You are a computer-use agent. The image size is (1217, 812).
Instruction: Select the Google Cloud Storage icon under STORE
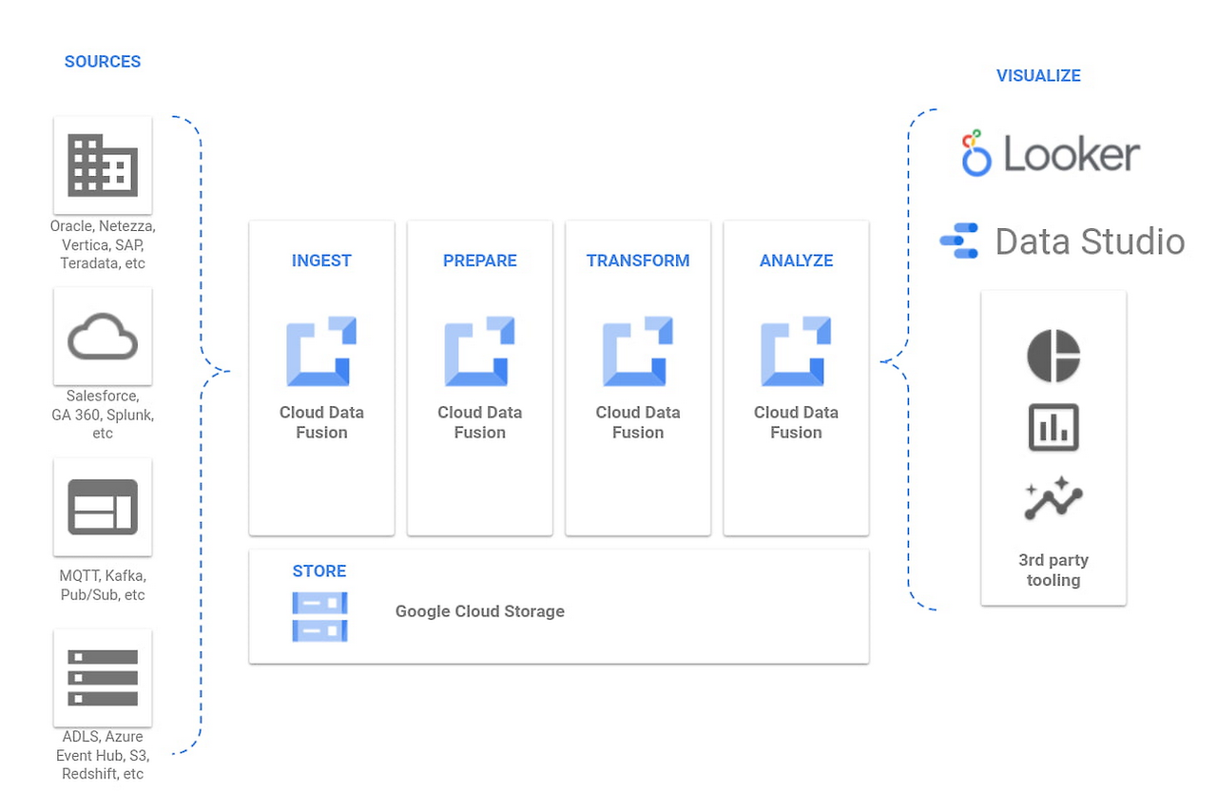(x=319, y=616)
